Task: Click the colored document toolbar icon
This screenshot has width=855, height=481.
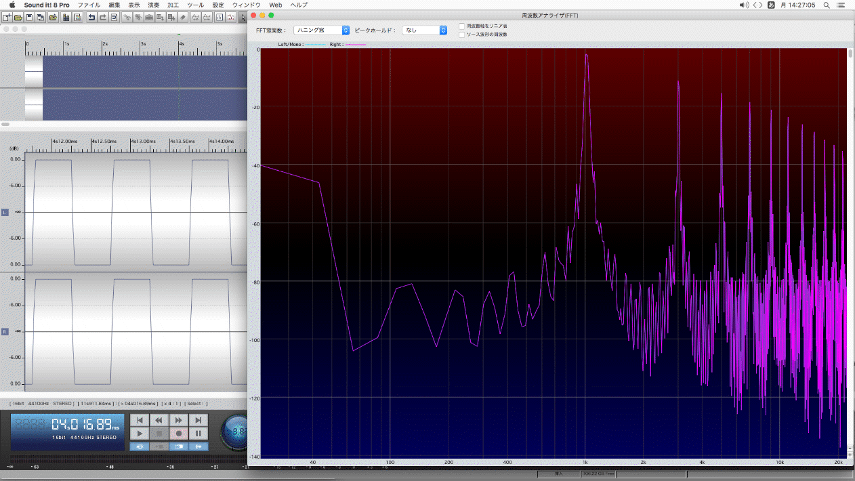Action: click(78, 16)
